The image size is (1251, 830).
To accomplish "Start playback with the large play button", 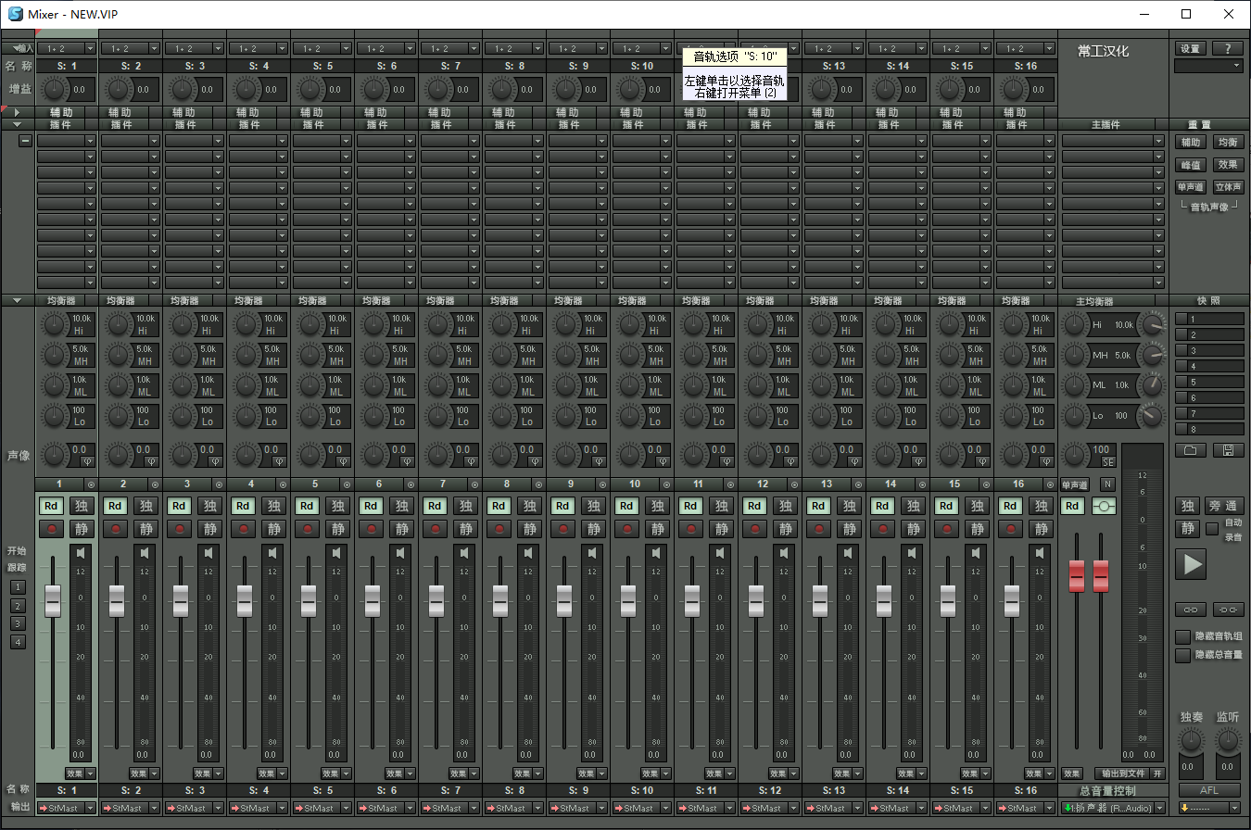I will [x=1193, y=563].
